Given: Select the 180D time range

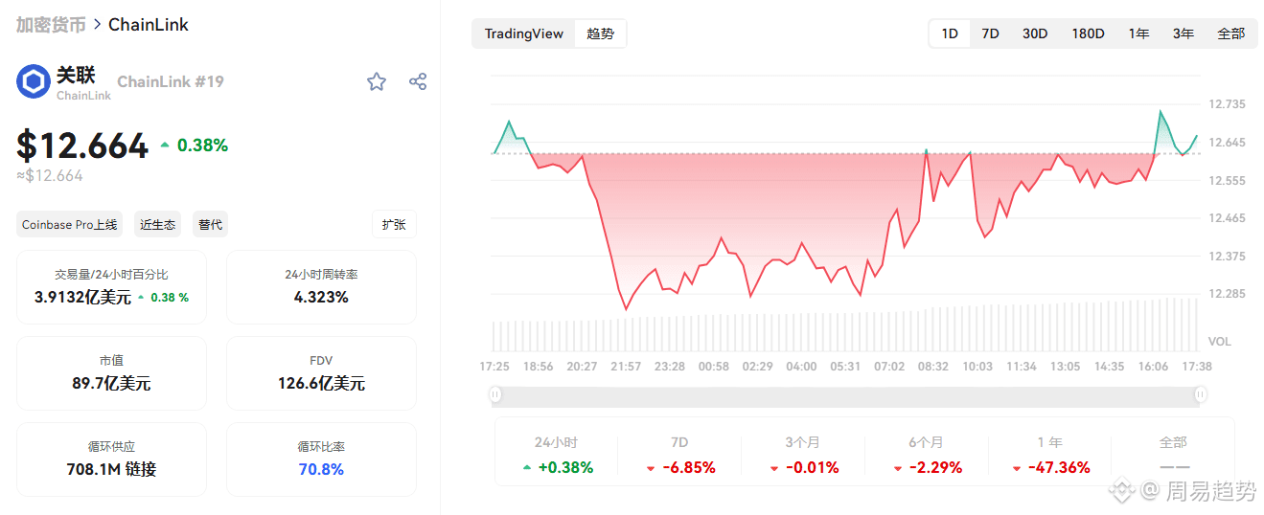Looking at the screenshot, I should [x=1088, y=34].
